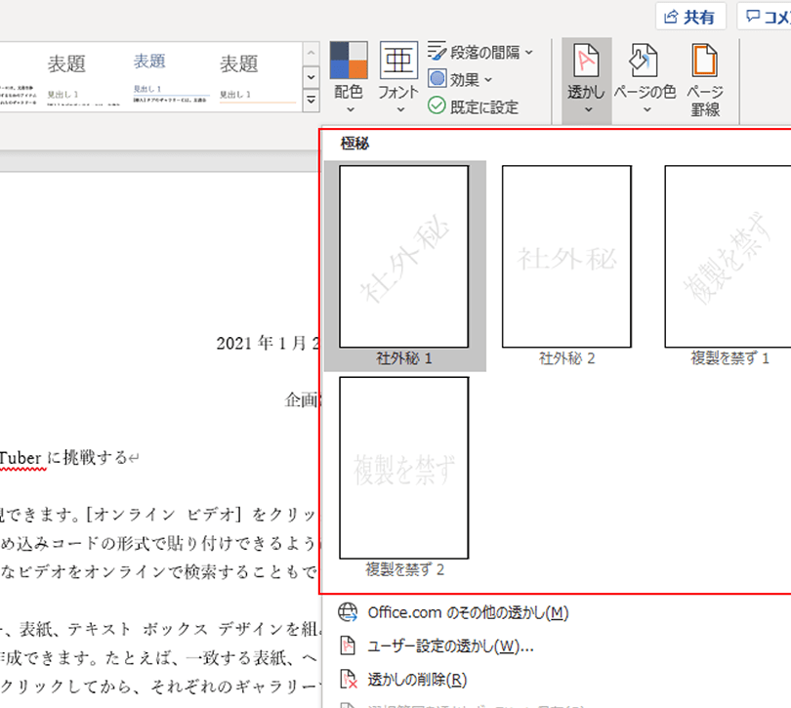
Task: Expand the full document style gallery
Action: [x=311, y=100]
